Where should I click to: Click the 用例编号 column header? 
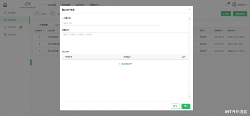(69, 57)
